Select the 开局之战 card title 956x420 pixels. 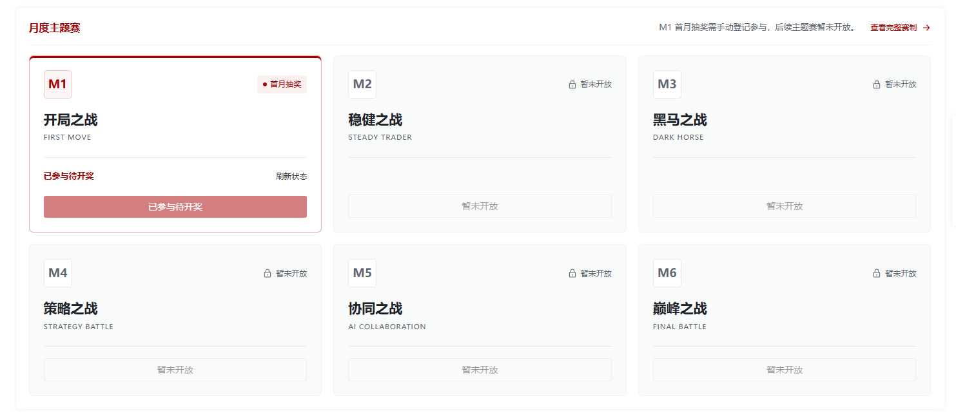click(x=71, y=120)
